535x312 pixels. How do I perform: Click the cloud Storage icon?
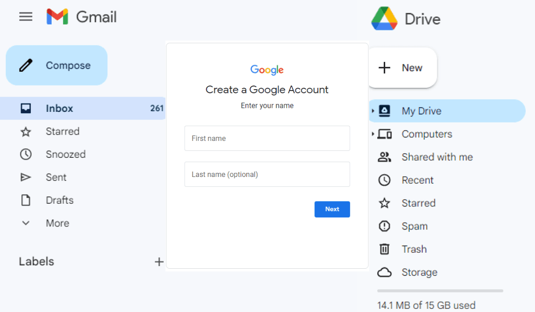click(x=384, y=272)
